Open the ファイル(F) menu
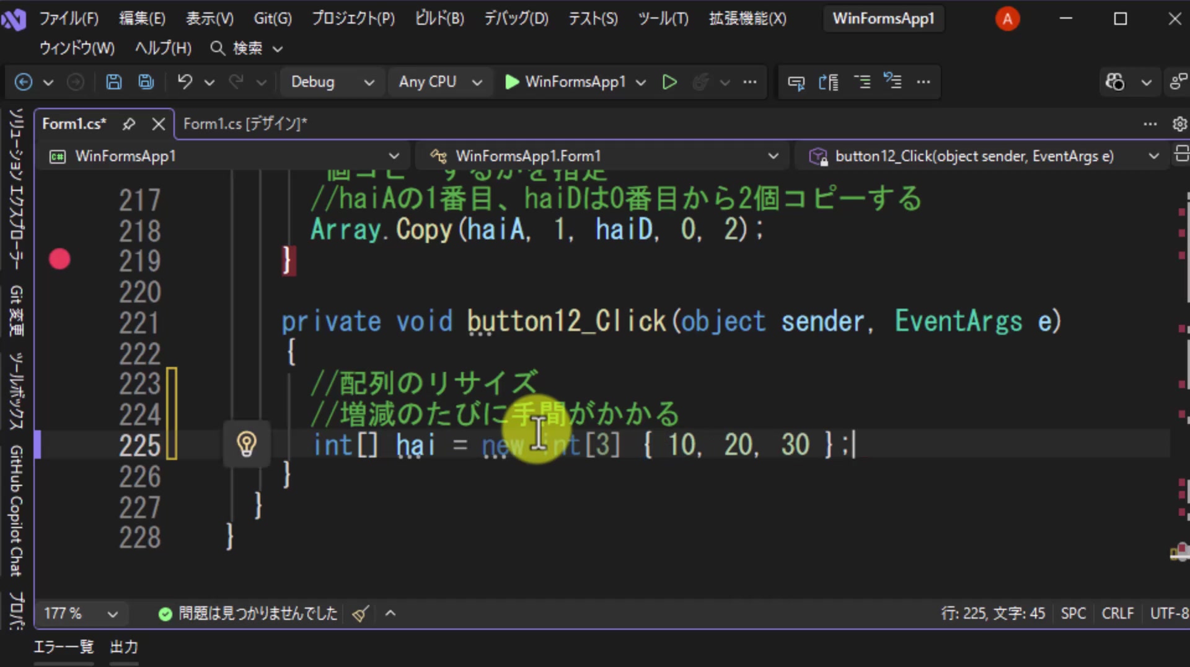Image resolution: width=1190 pixels, height=667 pixels. coord(69,19)
